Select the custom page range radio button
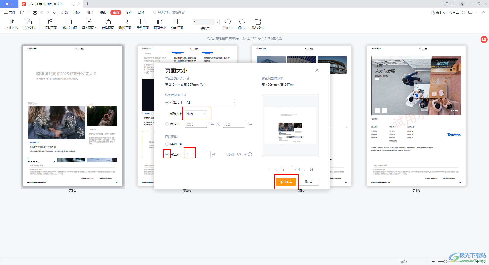The image size is (489, 265). pyautogui.click(x=167, y=154)
